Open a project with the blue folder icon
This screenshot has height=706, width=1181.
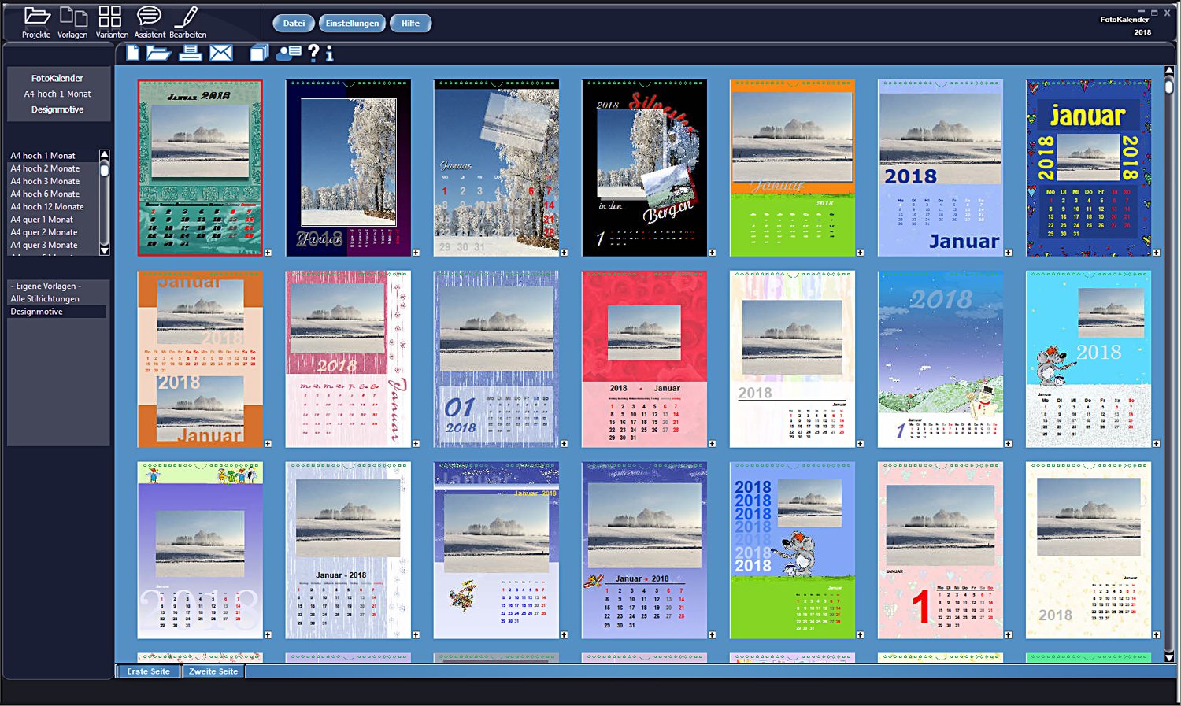point(158,53)
